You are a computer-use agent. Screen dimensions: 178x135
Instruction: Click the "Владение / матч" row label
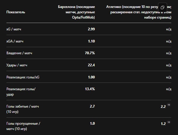(19, 53)
